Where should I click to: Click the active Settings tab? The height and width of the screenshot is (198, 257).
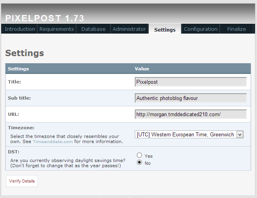(165, 29)
